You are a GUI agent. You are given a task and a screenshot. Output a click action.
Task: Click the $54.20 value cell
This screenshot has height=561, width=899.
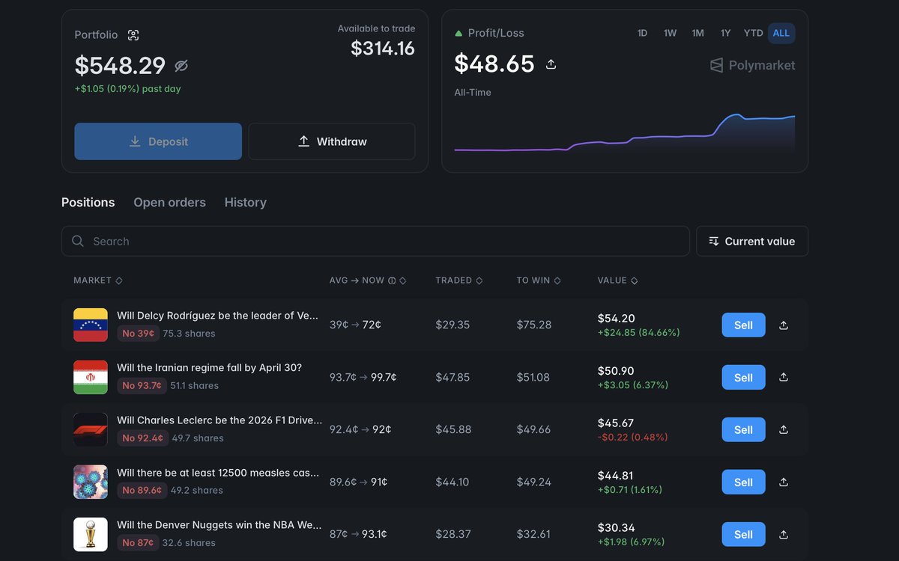(x=616, y=319)
